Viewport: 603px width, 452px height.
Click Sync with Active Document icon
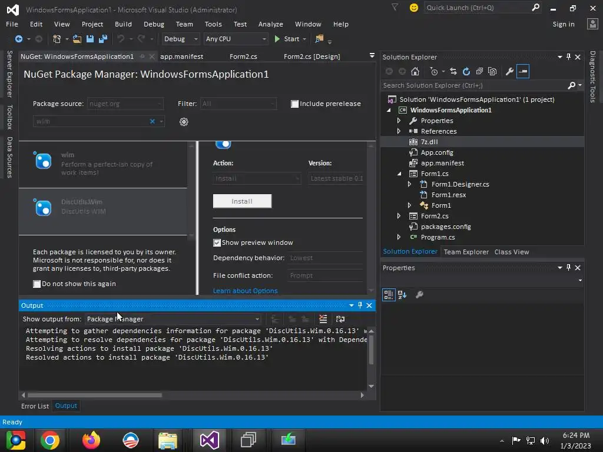coord(453,71)
